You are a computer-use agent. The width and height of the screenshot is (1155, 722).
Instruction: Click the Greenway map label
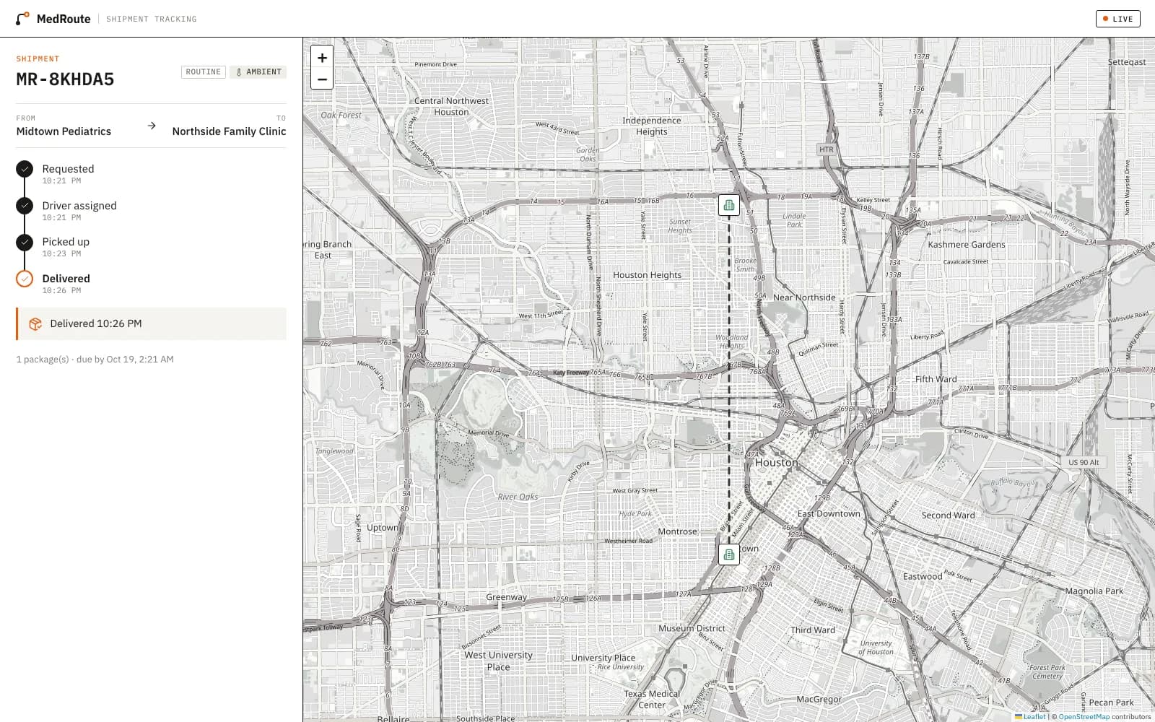[x=506, y=597]
